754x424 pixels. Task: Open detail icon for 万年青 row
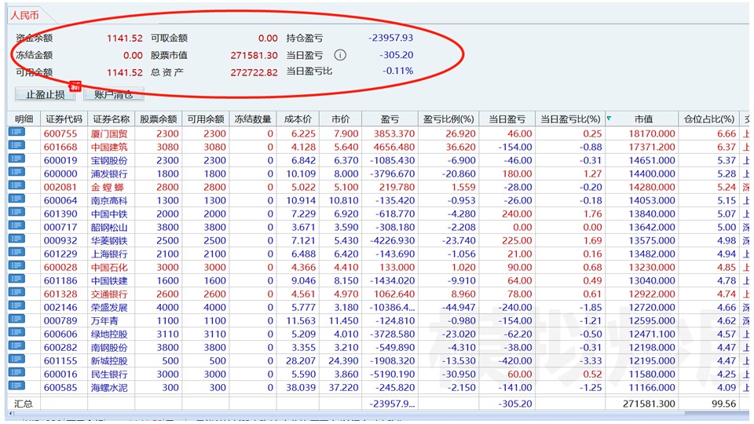pyautogui.click(x=16, y=320)
